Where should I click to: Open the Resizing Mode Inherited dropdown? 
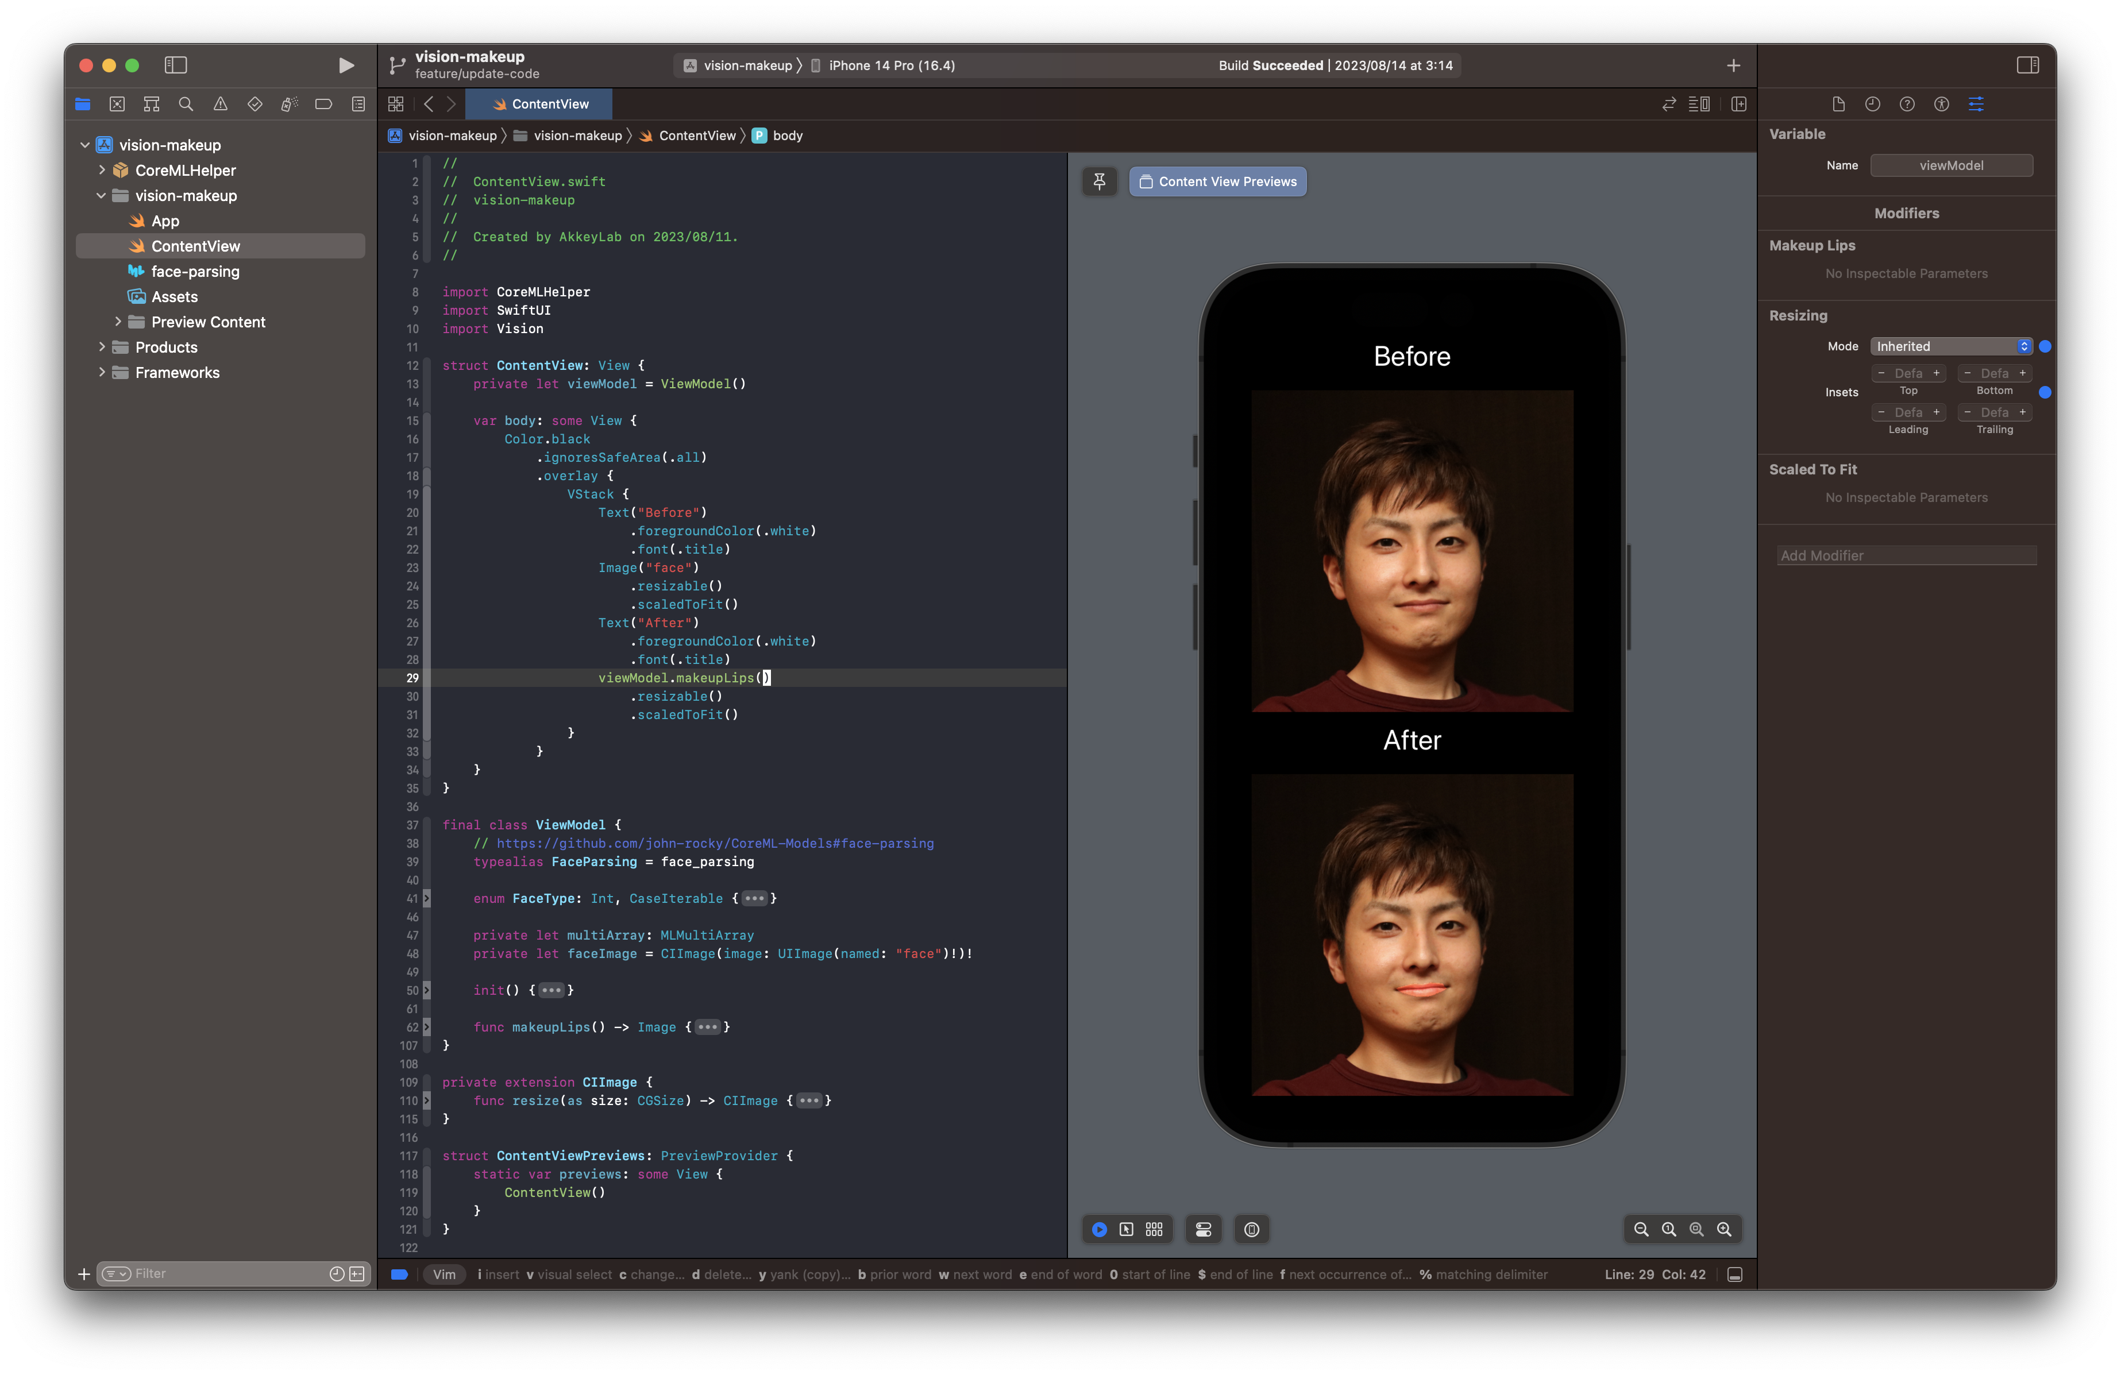tap(1951, 347)
